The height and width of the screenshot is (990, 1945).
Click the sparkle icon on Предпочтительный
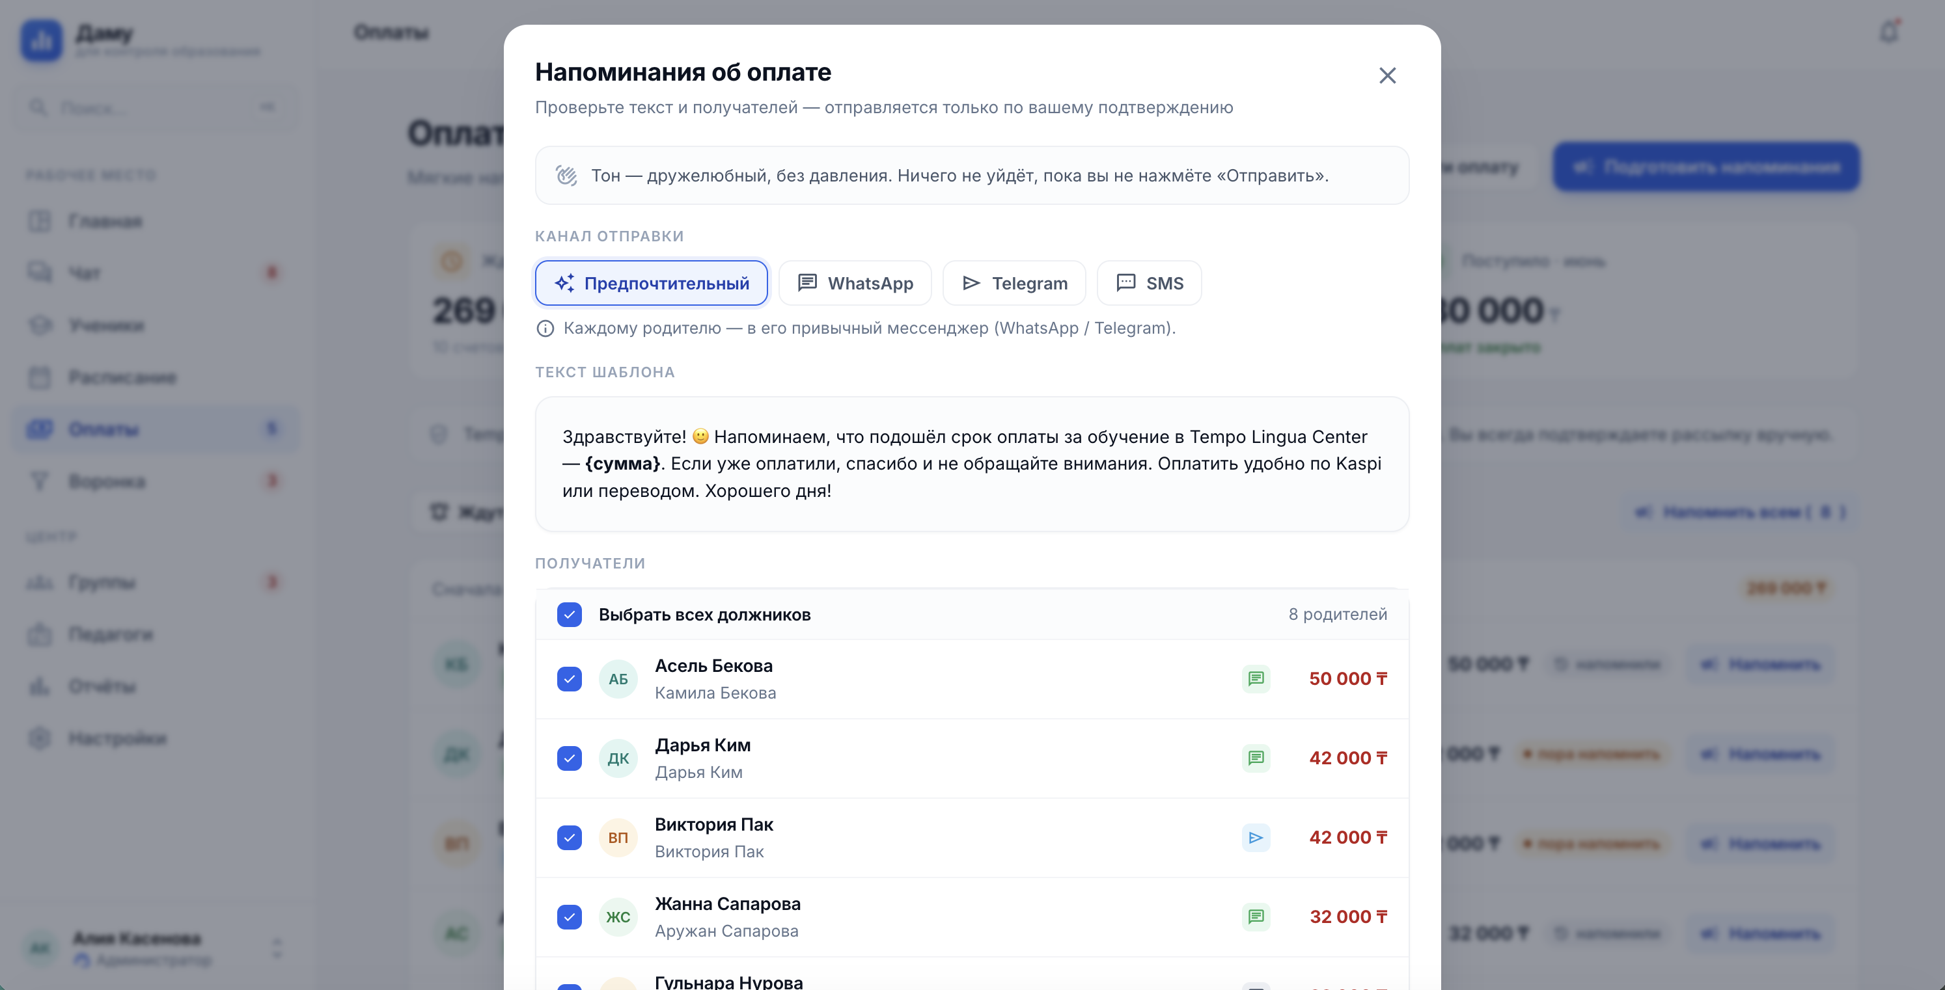(564, 283)
